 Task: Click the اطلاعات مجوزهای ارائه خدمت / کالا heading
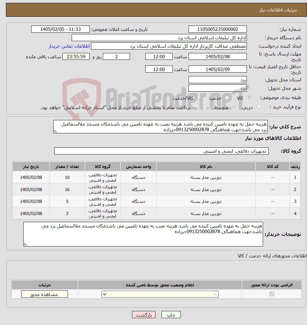pos(272,256)
